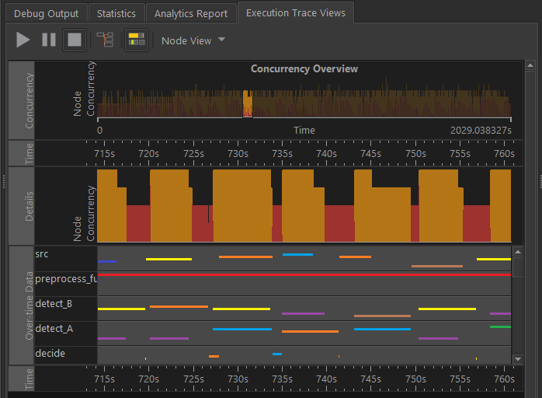
Task: Click the 735s mark on top time ruler
Action: [x=282, y=154]
